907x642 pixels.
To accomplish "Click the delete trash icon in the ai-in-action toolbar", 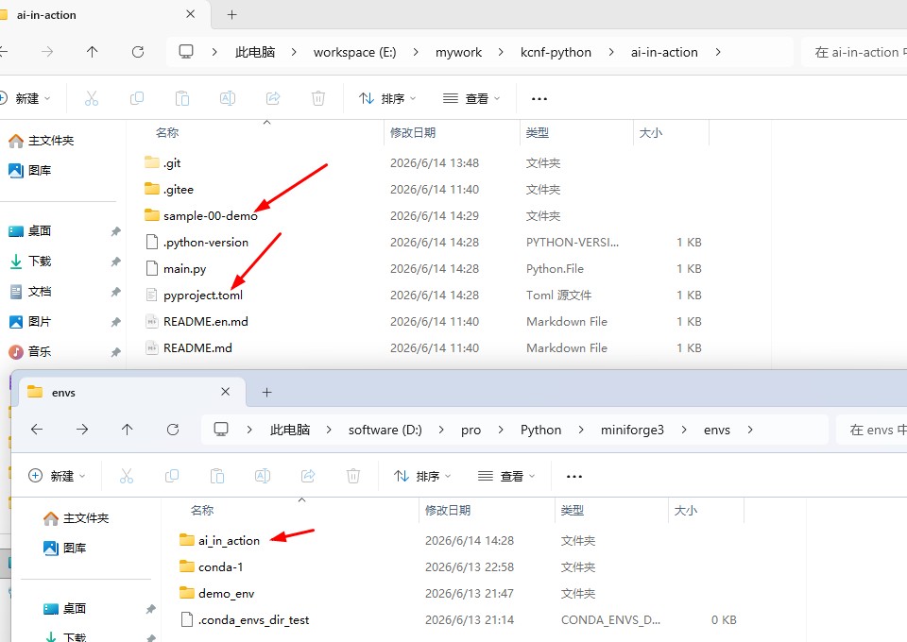I will click(x=318, y=98).
